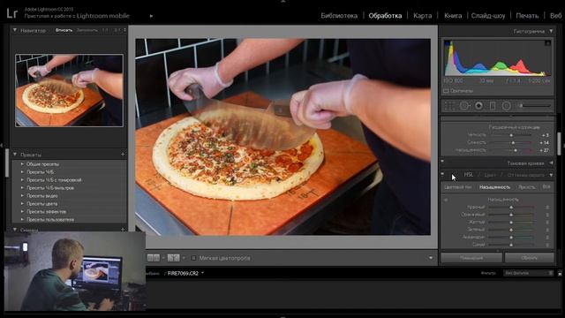Select the HSL Saturation tab

coord(494,187)
